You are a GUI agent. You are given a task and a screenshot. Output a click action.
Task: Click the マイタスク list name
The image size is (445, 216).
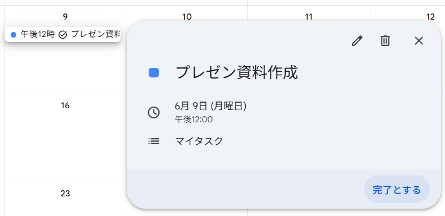(199, 141)
